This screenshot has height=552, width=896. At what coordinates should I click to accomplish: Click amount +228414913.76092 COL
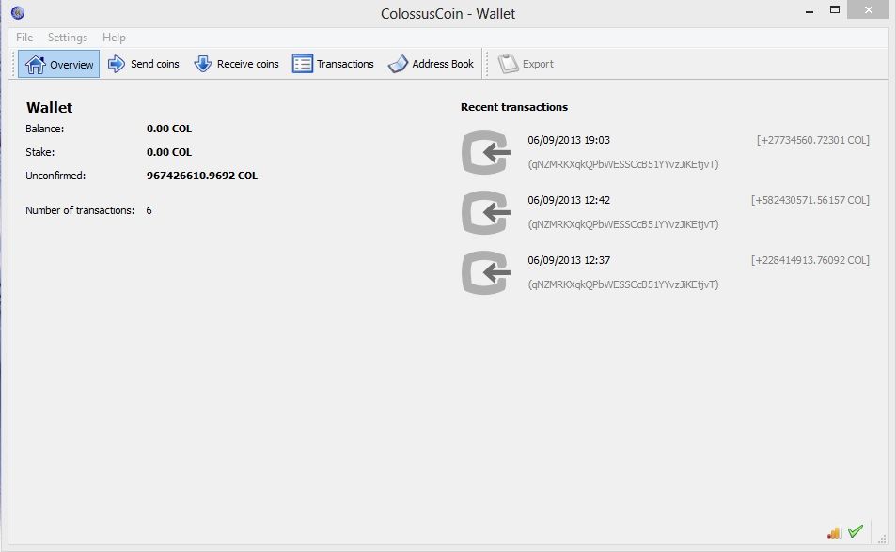[810, 260]
